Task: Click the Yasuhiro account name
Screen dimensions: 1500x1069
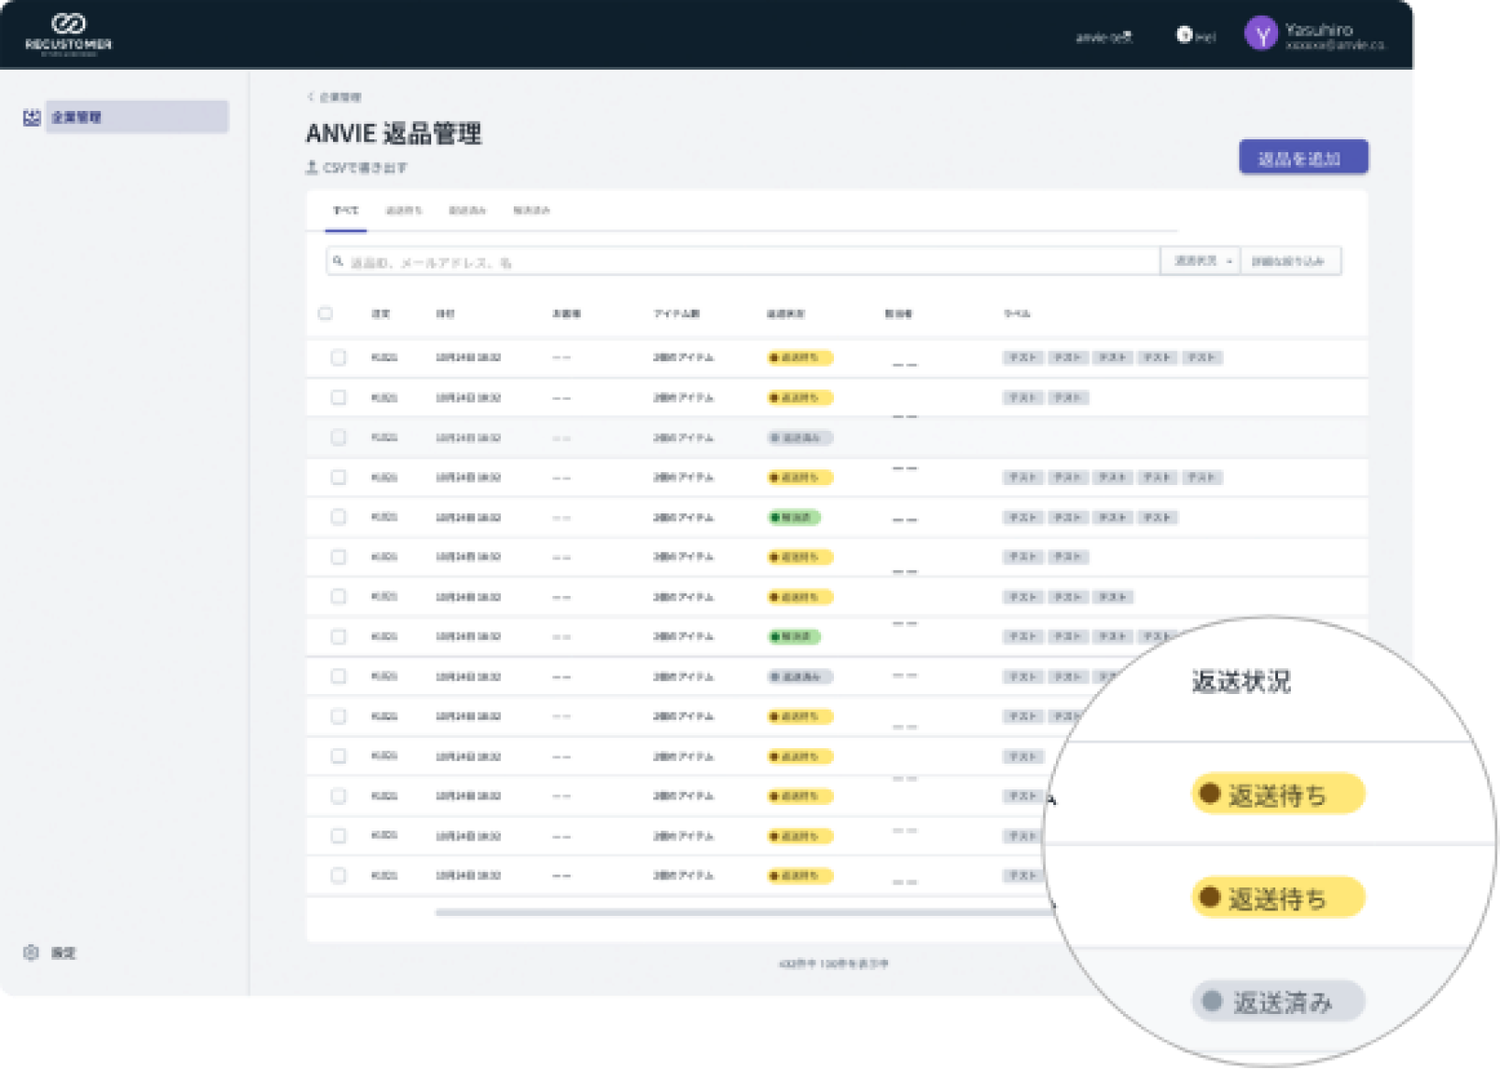Action: (x=1318, y=29)
